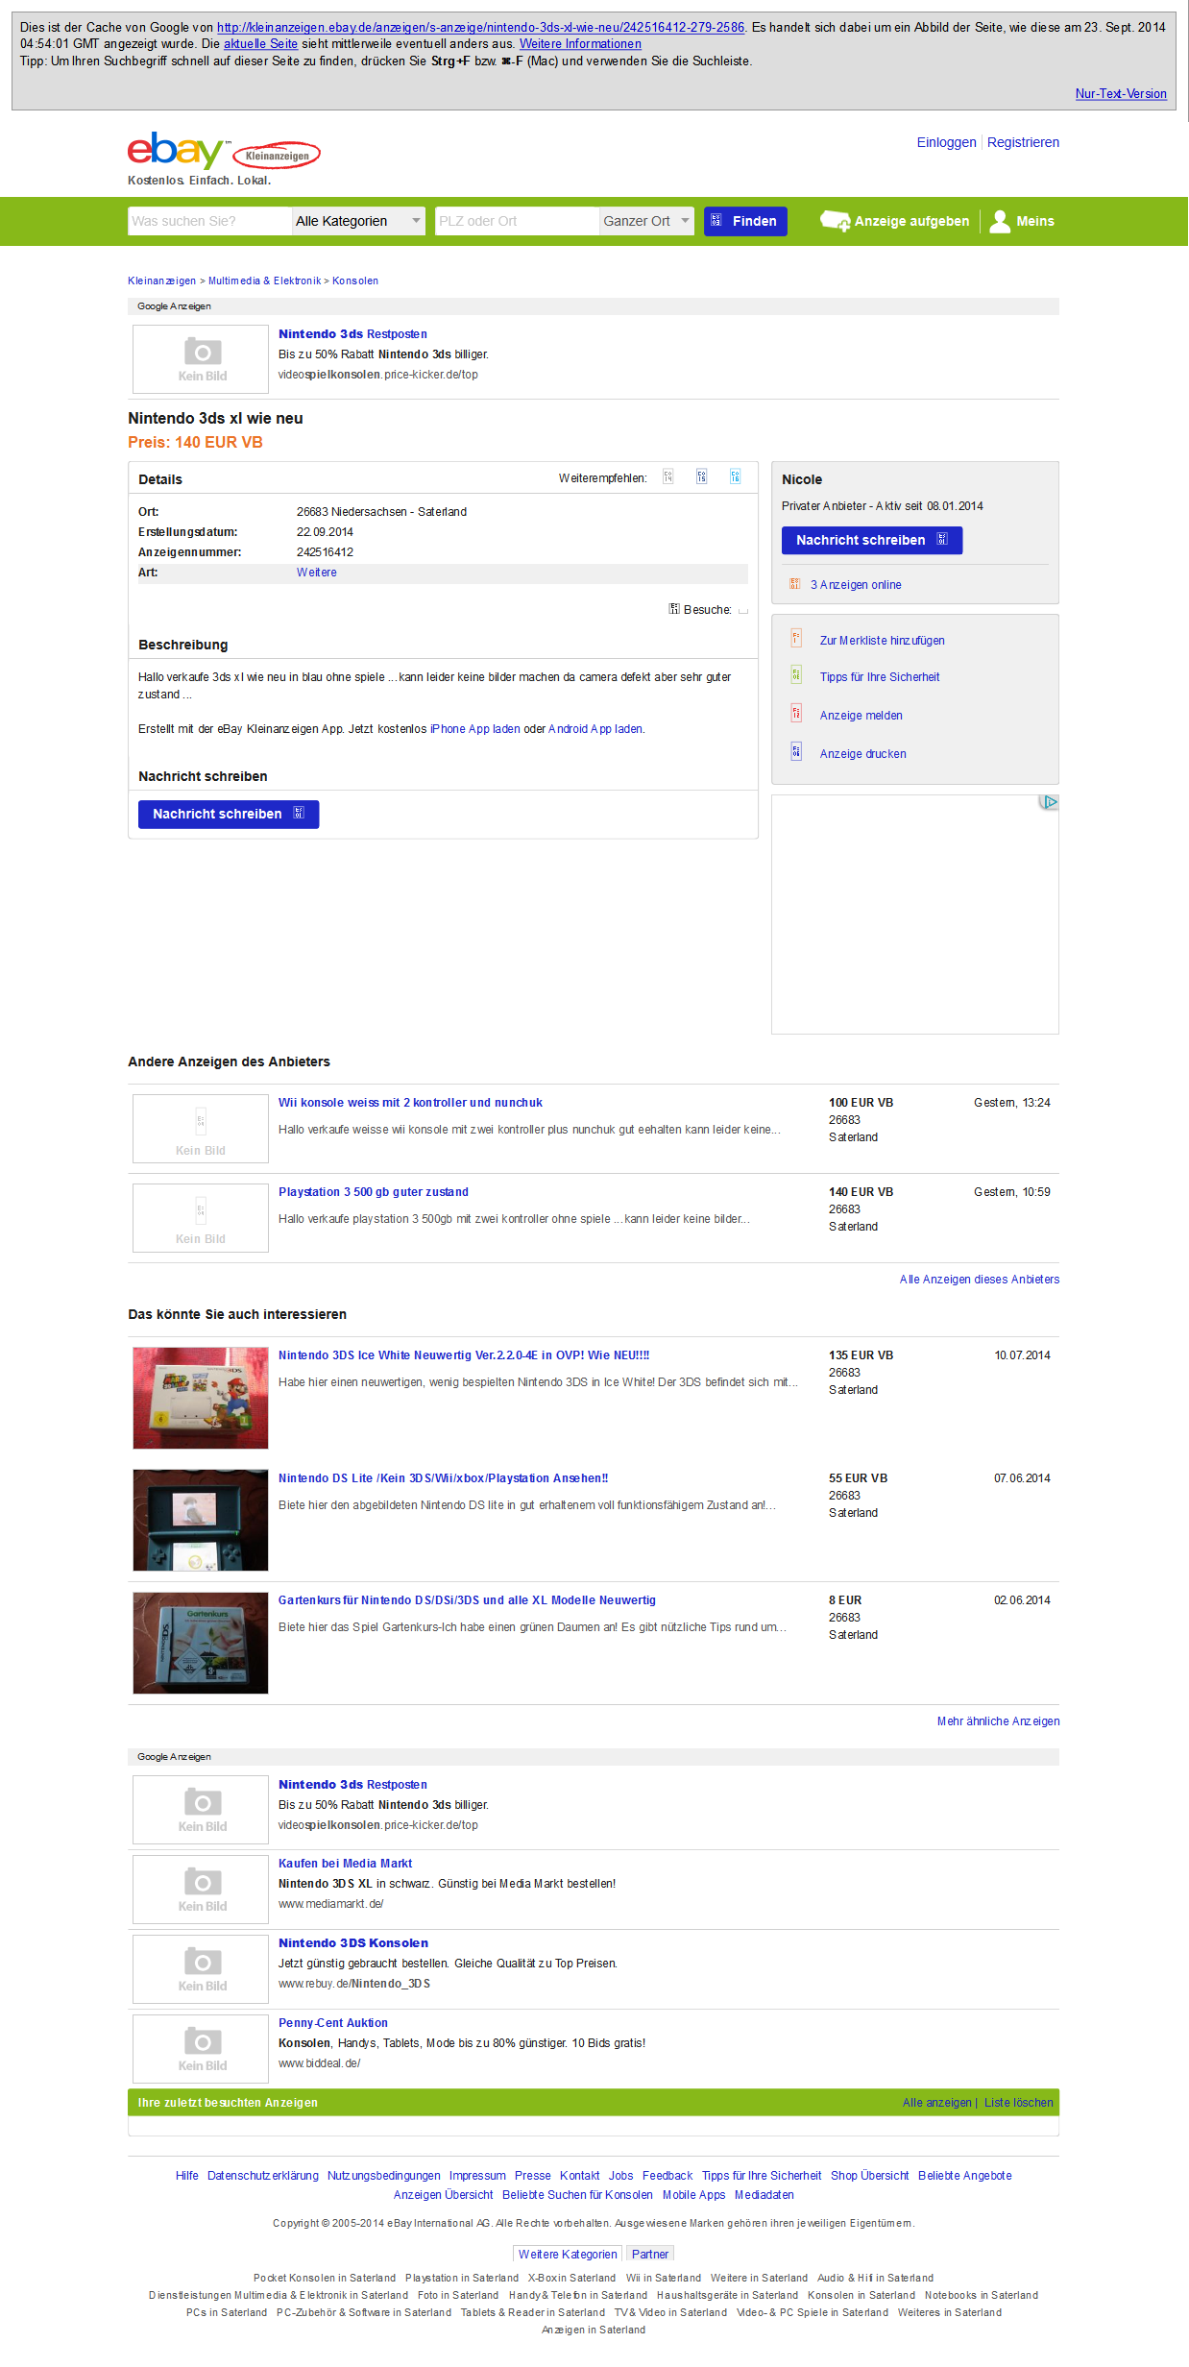Click the Hilfe footer link
The height and width of the screenshot is (2367, 1189).
click(187, 2176)
